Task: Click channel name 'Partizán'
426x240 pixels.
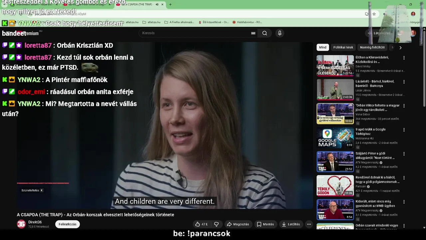Action: pos(361,186)
